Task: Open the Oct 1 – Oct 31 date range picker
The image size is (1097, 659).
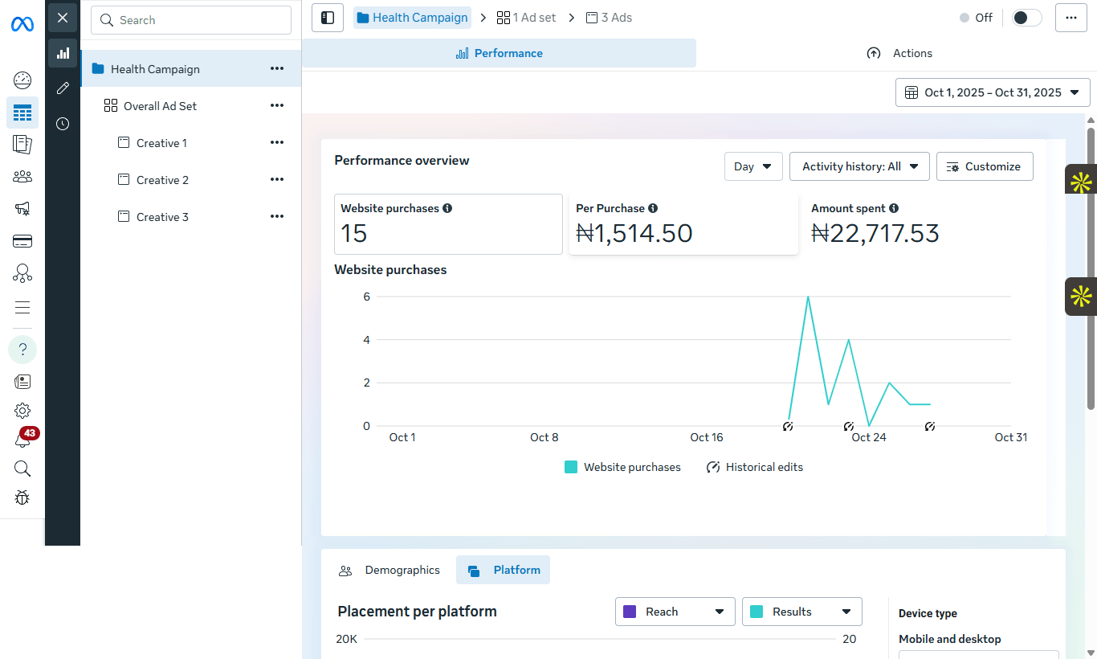Action: pos(993,92)
